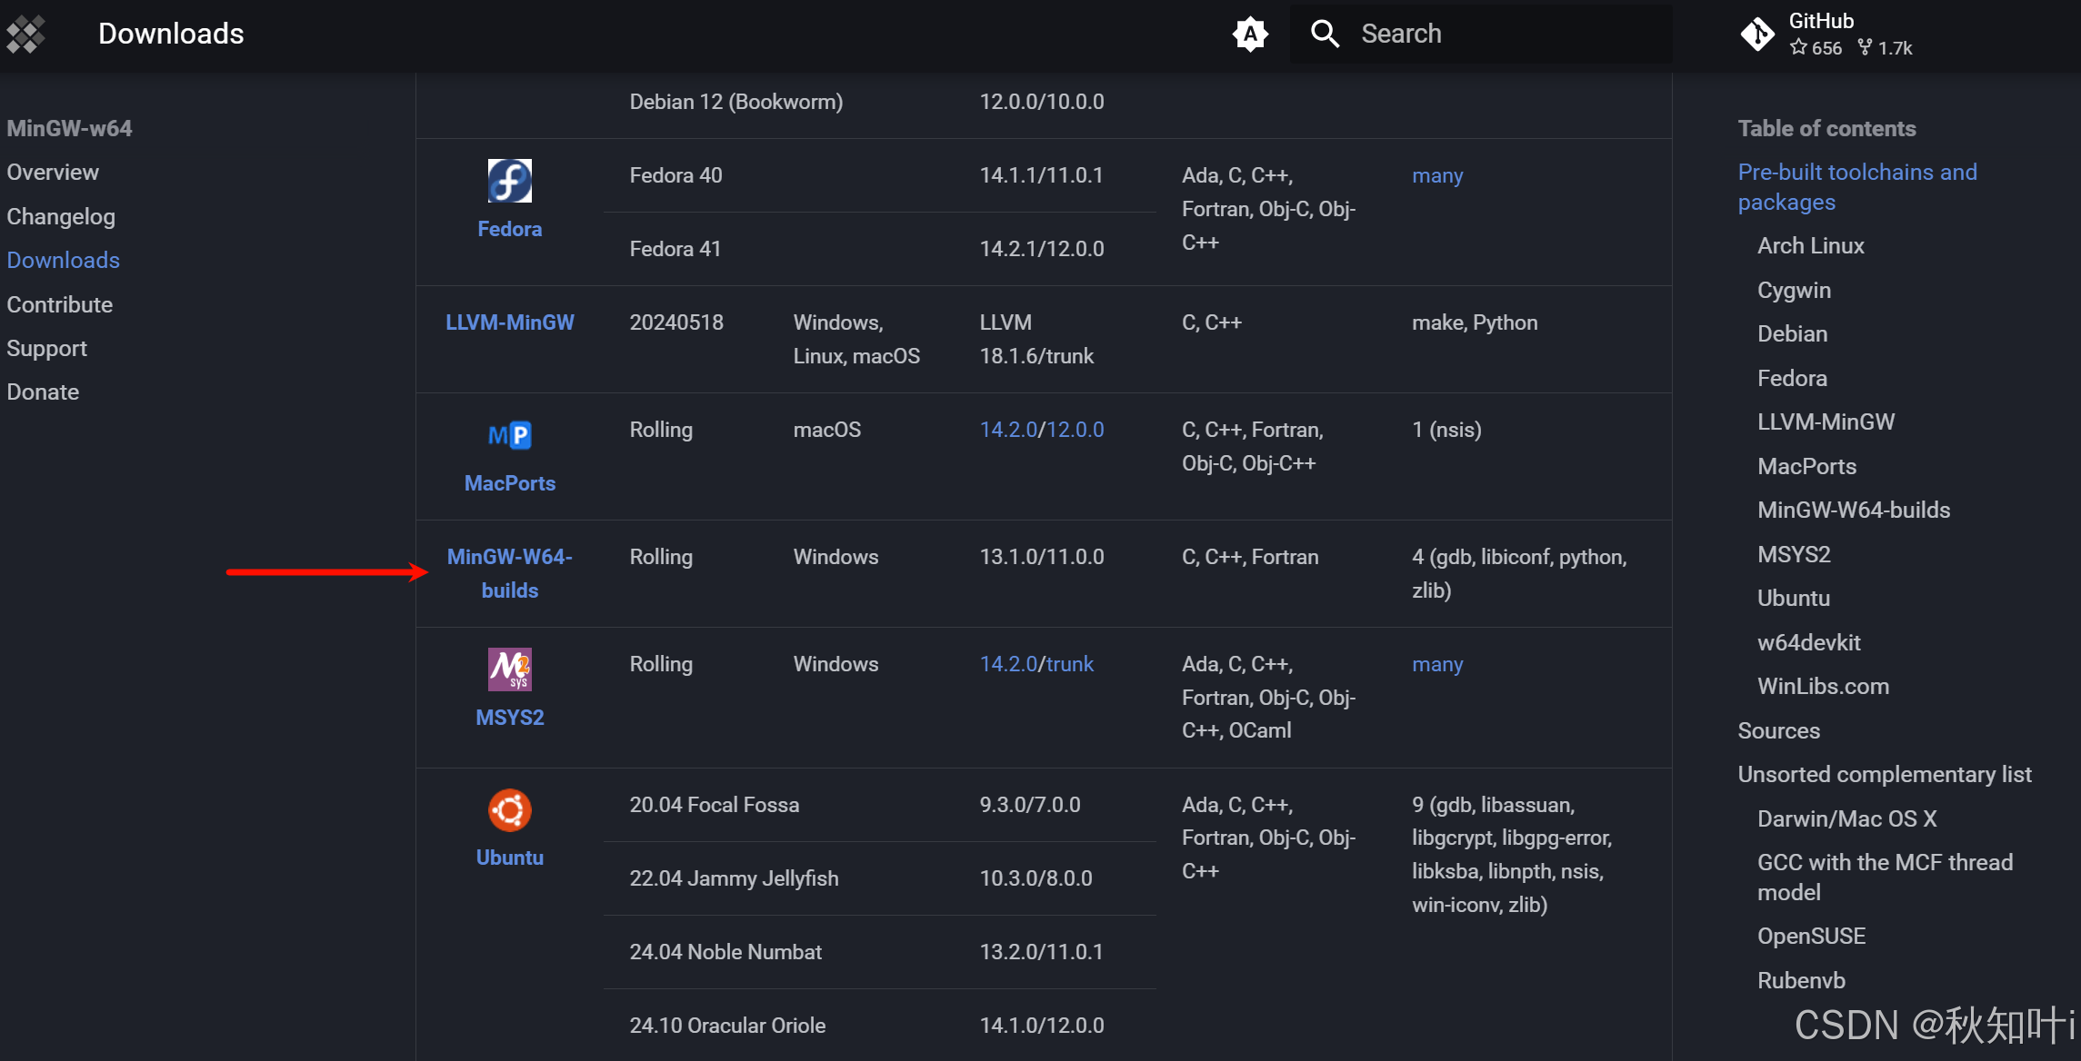This screenshot has height=1061, width=2081.
Task: Click MSYS2 'many' packages link
Action: click(x=1436, y=664)
